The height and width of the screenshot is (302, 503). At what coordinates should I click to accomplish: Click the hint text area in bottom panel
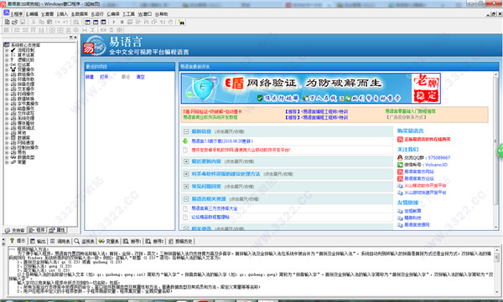click(251, 270)
